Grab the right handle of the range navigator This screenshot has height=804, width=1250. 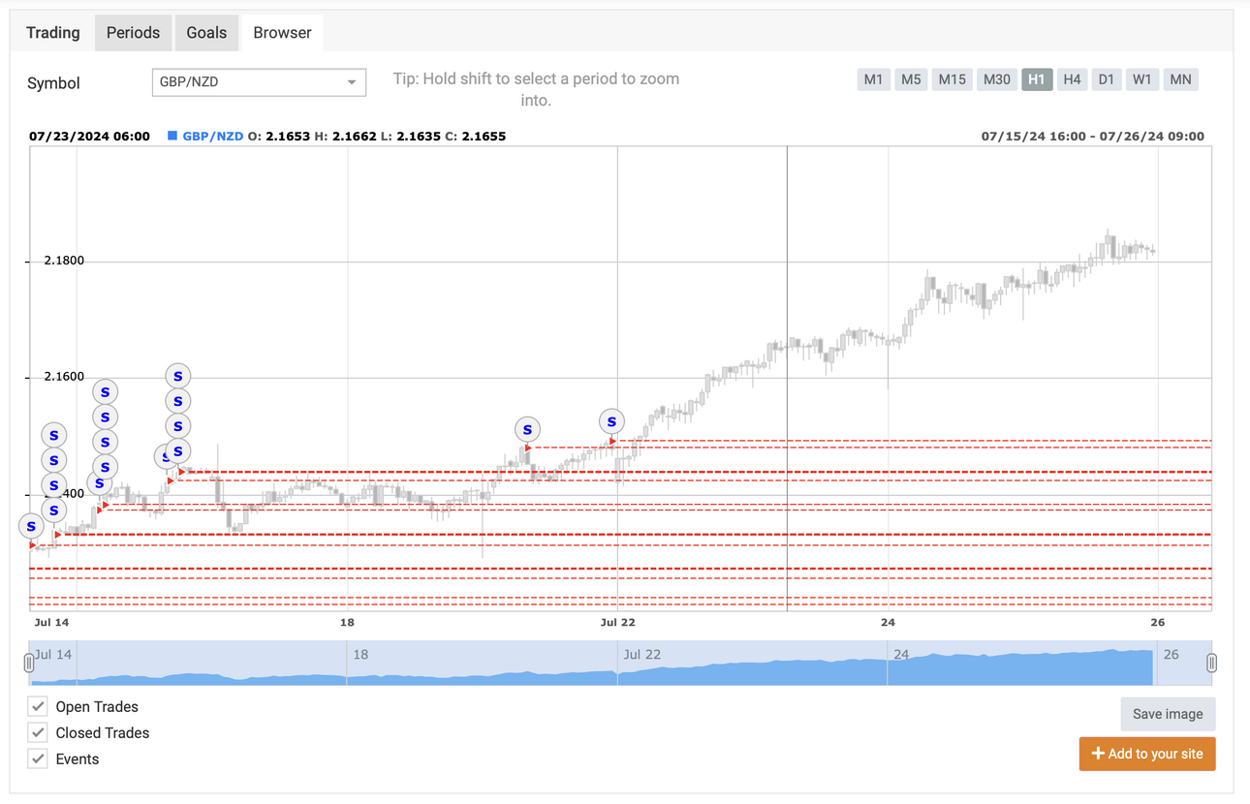pyautogui.click(x=1211, y=663)
